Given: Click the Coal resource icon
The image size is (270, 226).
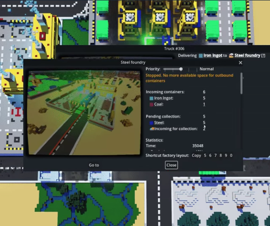Looking at the screenshot, I should pyautogui.click(x=152, y=104).
